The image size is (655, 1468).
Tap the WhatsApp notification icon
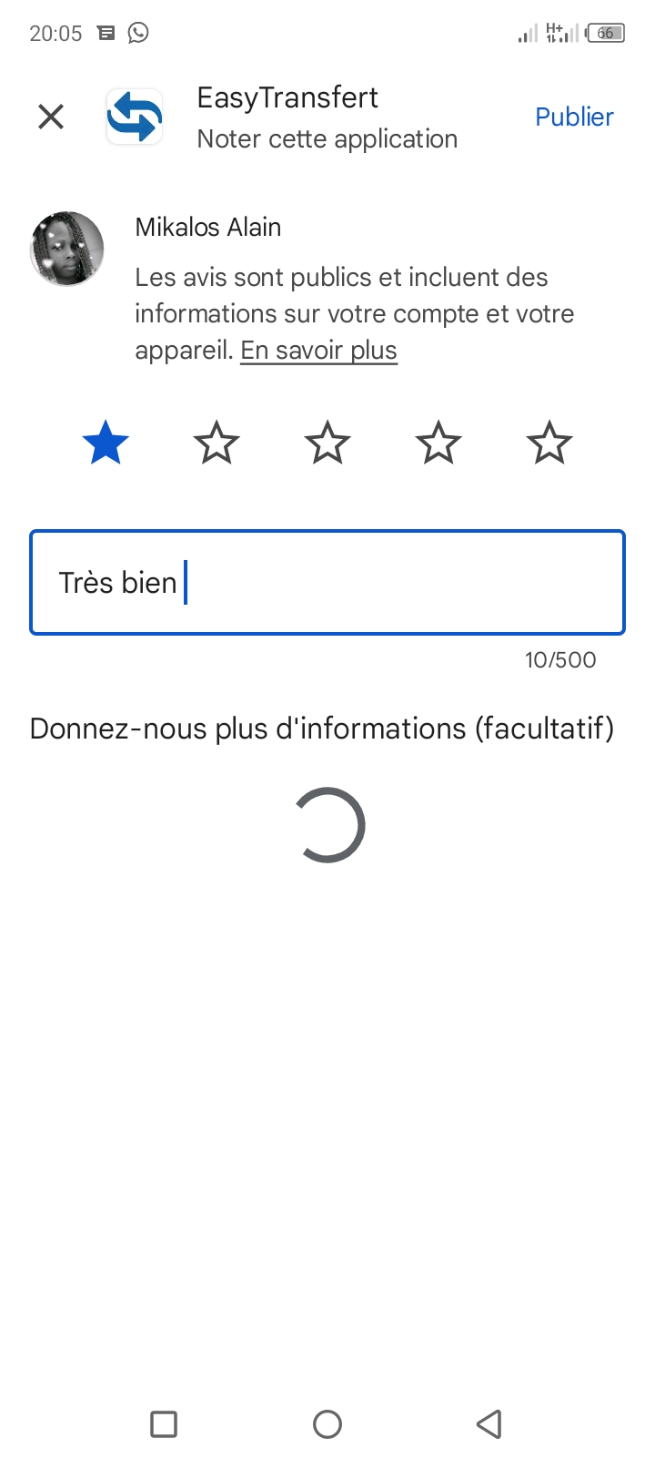click(x=138, y=33)
